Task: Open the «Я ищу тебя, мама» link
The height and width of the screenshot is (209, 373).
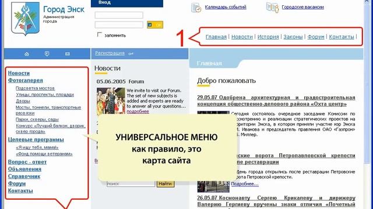Action: point(37,147)
